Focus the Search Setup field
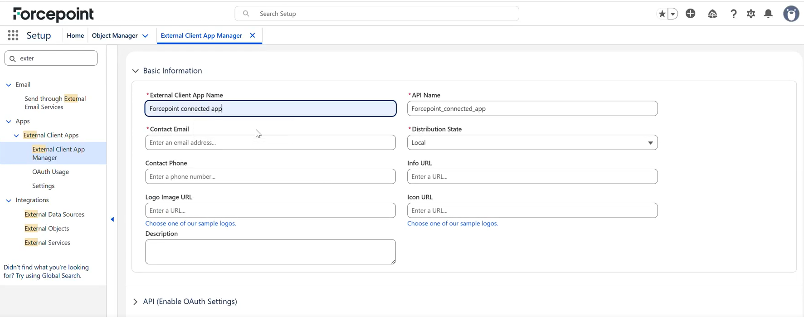 [377, 14]
